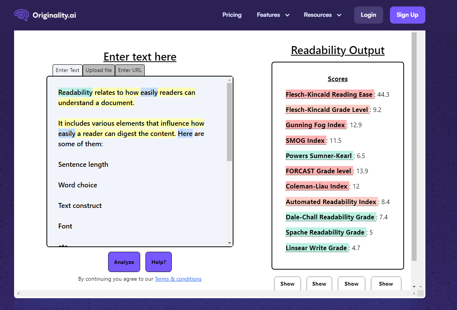Viewport: 457px width, 310px height.
Task: Click the last Show button on right
Action: click(x=386, y=284)
